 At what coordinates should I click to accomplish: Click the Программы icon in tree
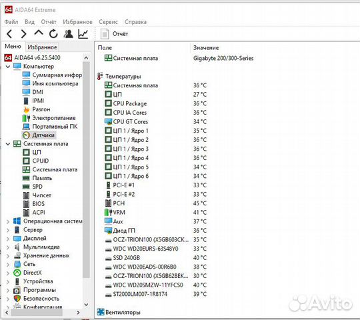tap(17, 290)
